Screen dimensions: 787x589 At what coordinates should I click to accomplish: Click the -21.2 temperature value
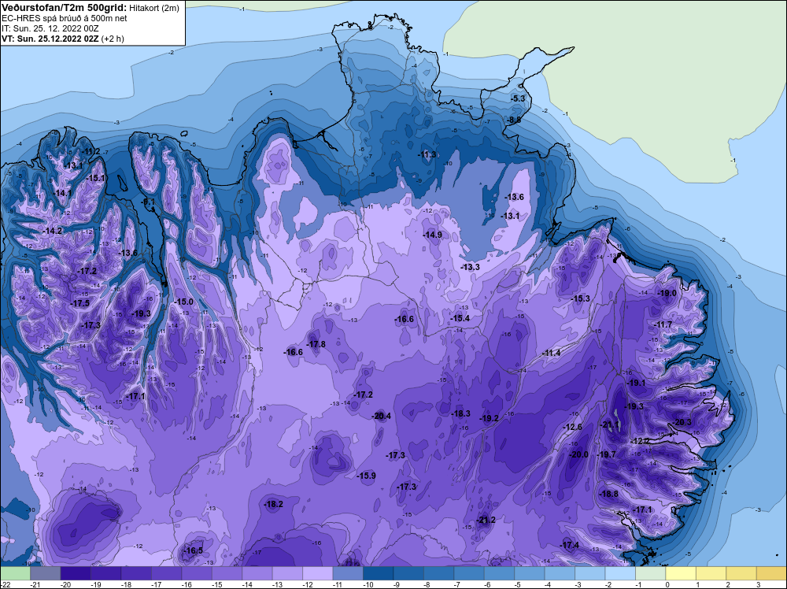[x=486, y=520]
